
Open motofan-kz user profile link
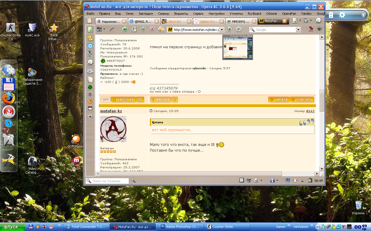coord(111,111)
